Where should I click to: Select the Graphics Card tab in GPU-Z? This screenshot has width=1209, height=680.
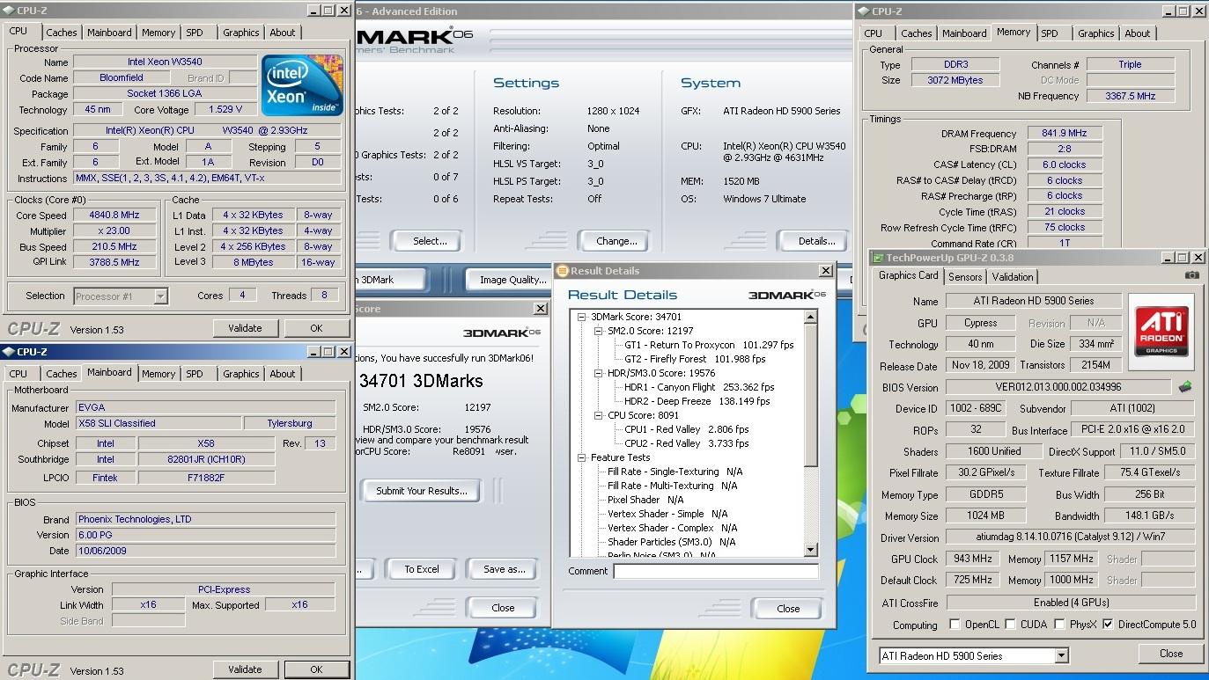(909, 275)
